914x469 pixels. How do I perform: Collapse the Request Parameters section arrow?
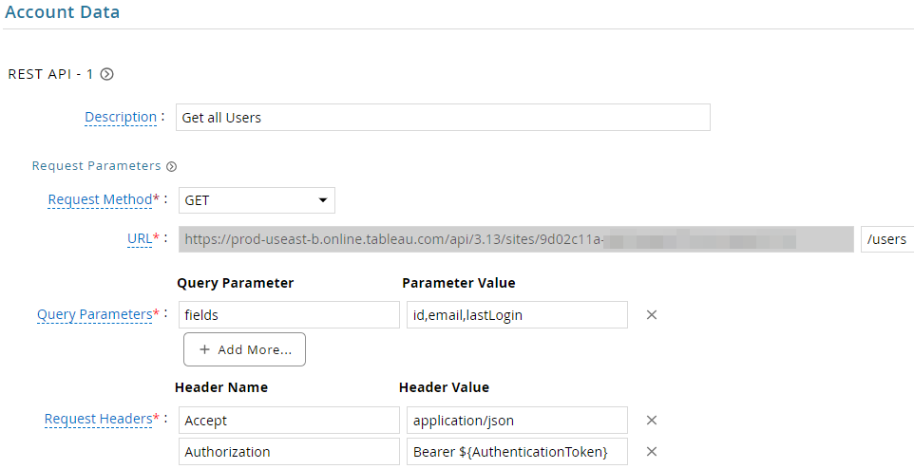click(171, 167)
